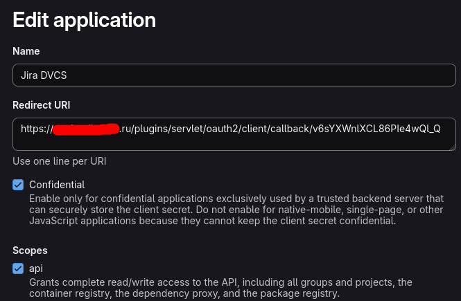Click "plugins/servlet" in the Redirect URI
The width and height of the screenshot is (461, 301).
coord(169,129)
